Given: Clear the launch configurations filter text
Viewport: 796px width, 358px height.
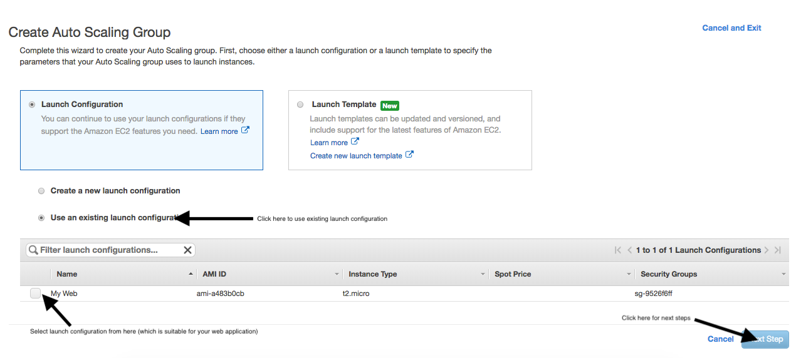Looking at the screenshot, I should (x=187, y=250).
